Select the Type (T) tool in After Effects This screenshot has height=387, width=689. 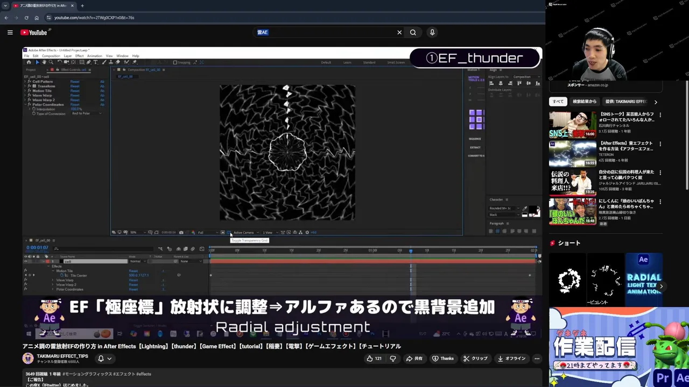(96, 62)
